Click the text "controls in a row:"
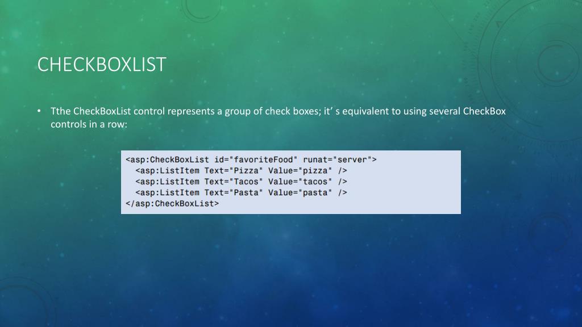The height and width of the screenshot is (327, 582). [89, 124]
